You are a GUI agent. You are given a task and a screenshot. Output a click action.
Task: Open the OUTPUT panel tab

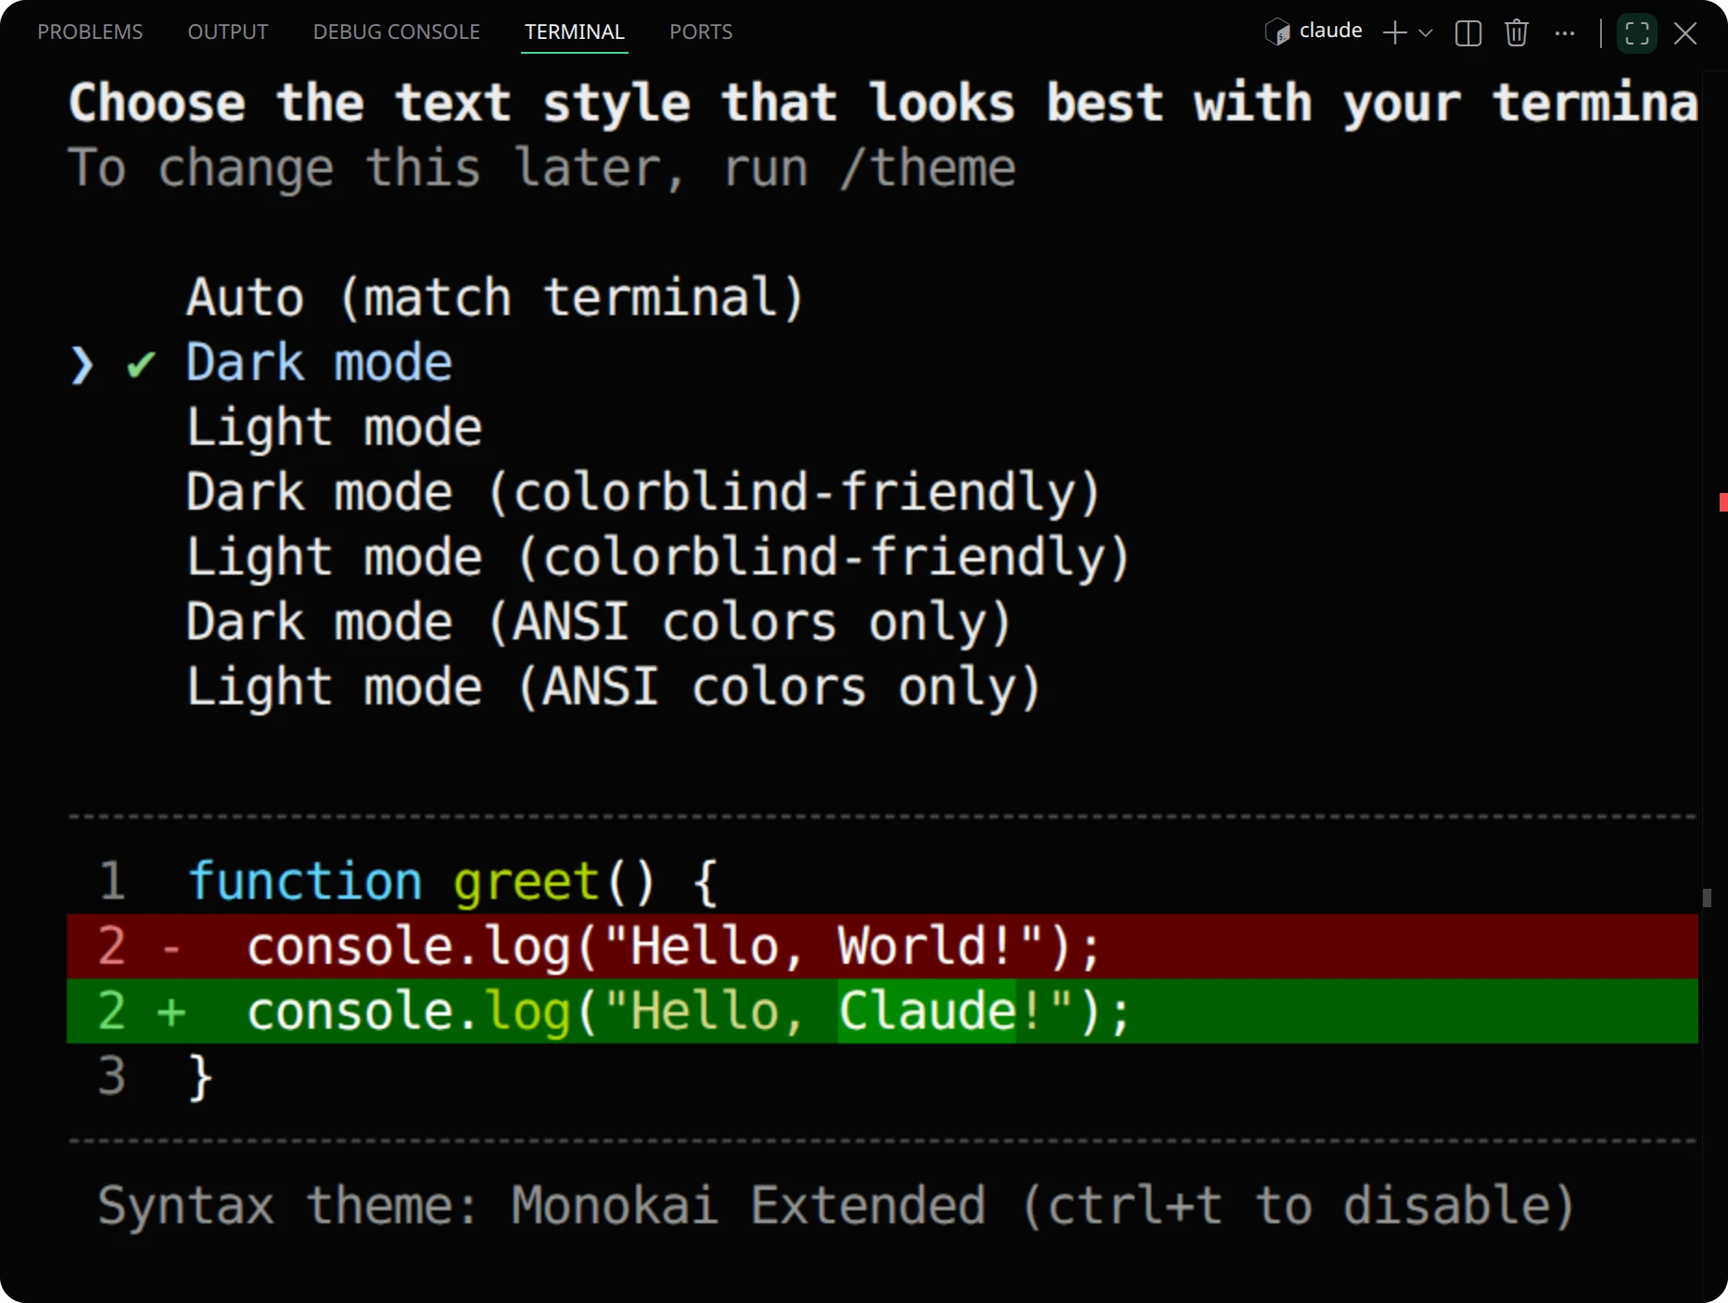pos(228,32)
